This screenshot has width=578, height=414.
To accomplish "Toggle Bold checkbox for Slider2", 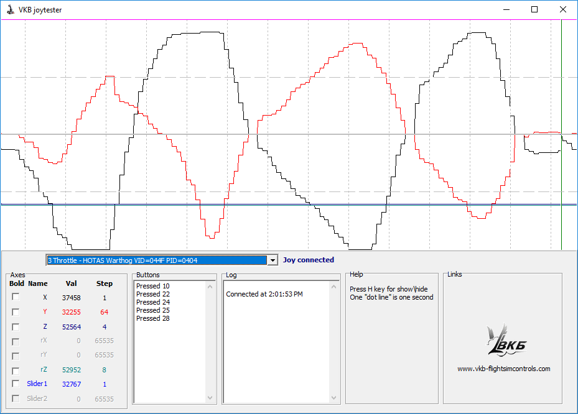I will (x=16, y=398).
